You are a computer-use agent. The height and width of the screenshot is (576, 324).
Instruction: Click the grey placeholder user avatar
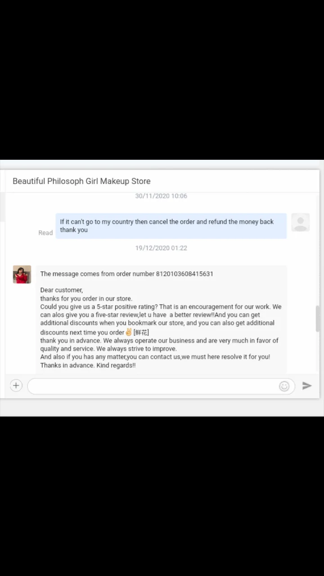(300, 222)
